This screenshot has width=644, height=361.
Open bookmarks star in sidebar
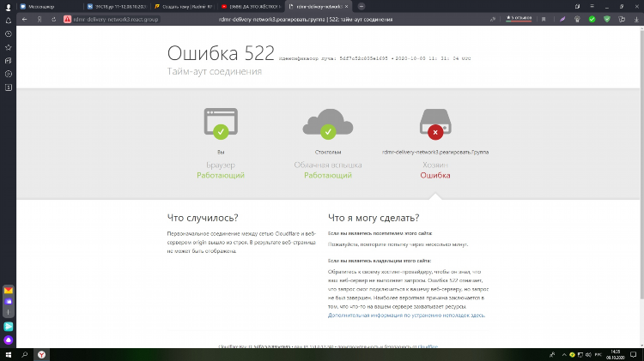pos(9,47)
